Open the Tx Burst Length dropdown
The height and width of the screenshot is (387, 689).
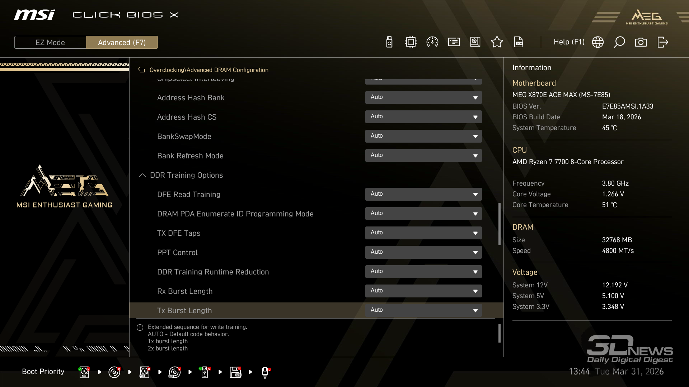423,310
